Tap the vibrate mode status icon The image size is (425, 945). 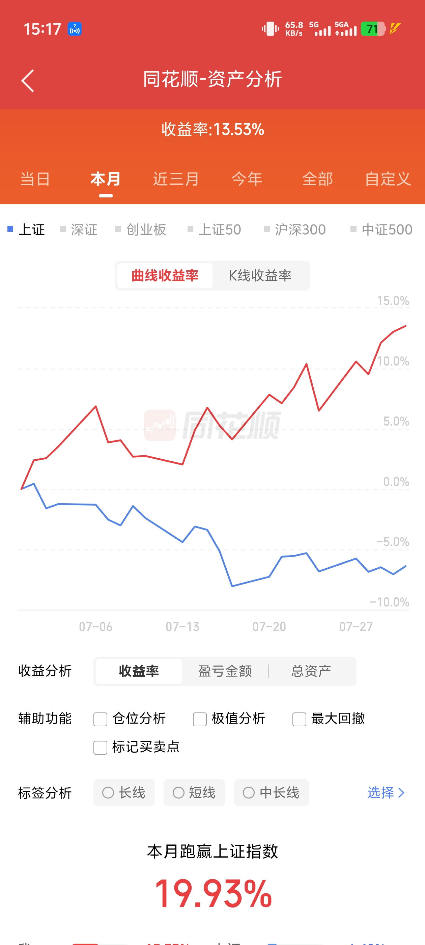[271, 29]
